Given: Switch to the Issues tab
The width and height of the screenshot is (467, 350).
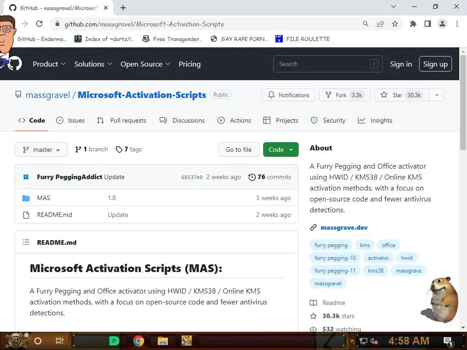Looking at the screenshot, I should click(x=71, y=120).
